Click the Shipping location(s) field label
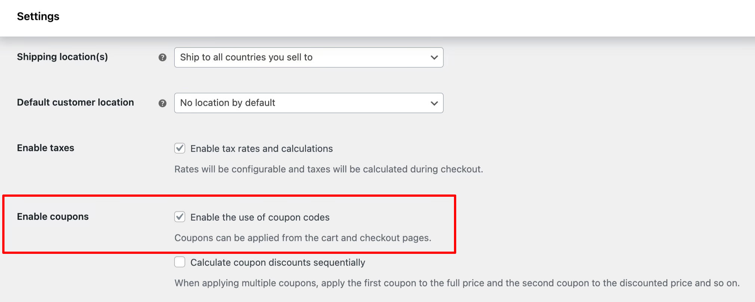Image resolution: width=755 pixels, height=302 pixels. coord(62,57)
